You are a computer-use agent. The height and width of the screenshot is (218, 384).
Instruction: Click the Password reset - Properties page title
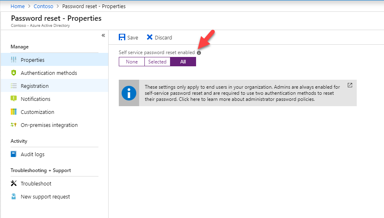(56, 18)
